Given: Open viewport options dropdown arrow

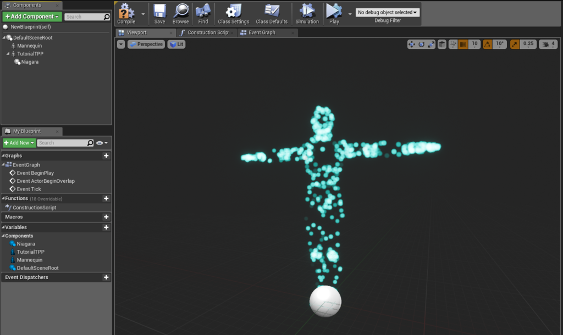Looking at the screenshot, I should pos(121,44).
